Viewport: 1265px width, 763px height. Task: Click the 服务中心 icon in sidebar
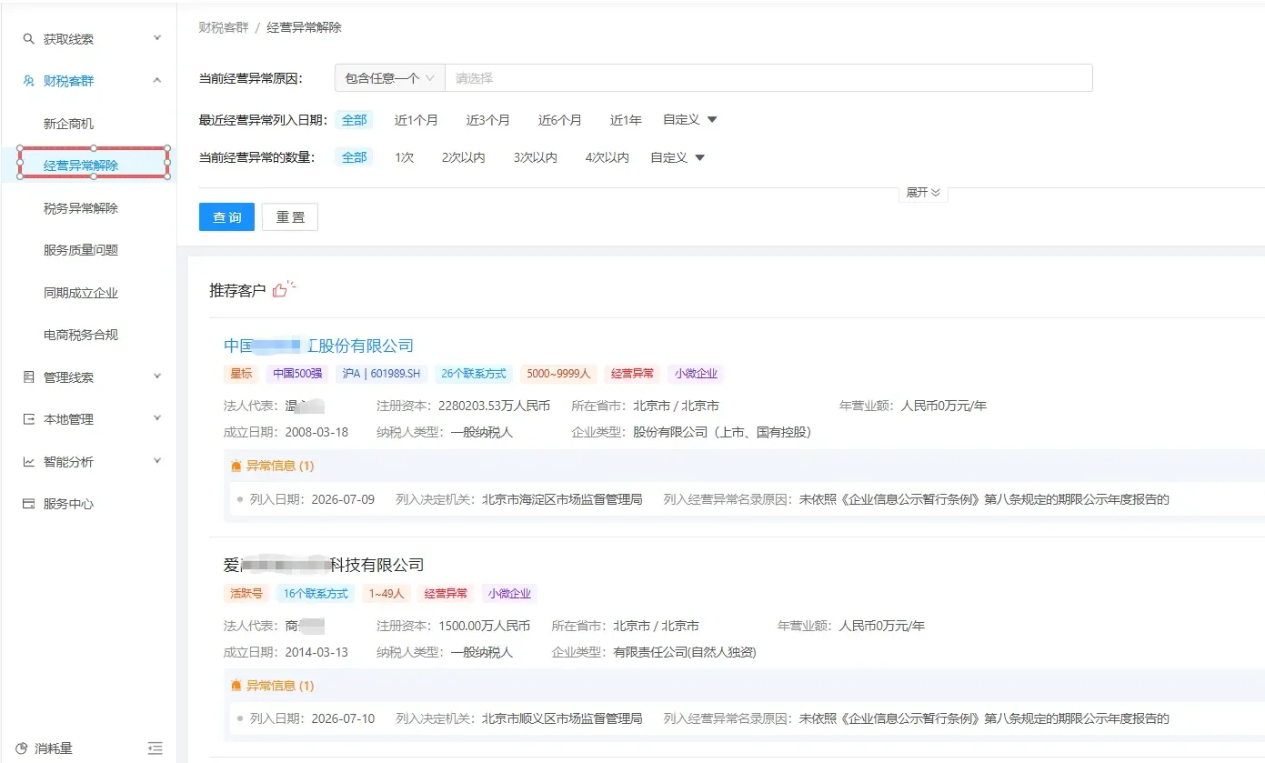point(28,504)
